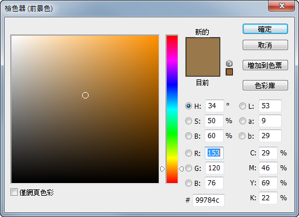The width and height of the screenshot is (299, 217).
Task: Click the 確定 button
Action: pos(265,29)
